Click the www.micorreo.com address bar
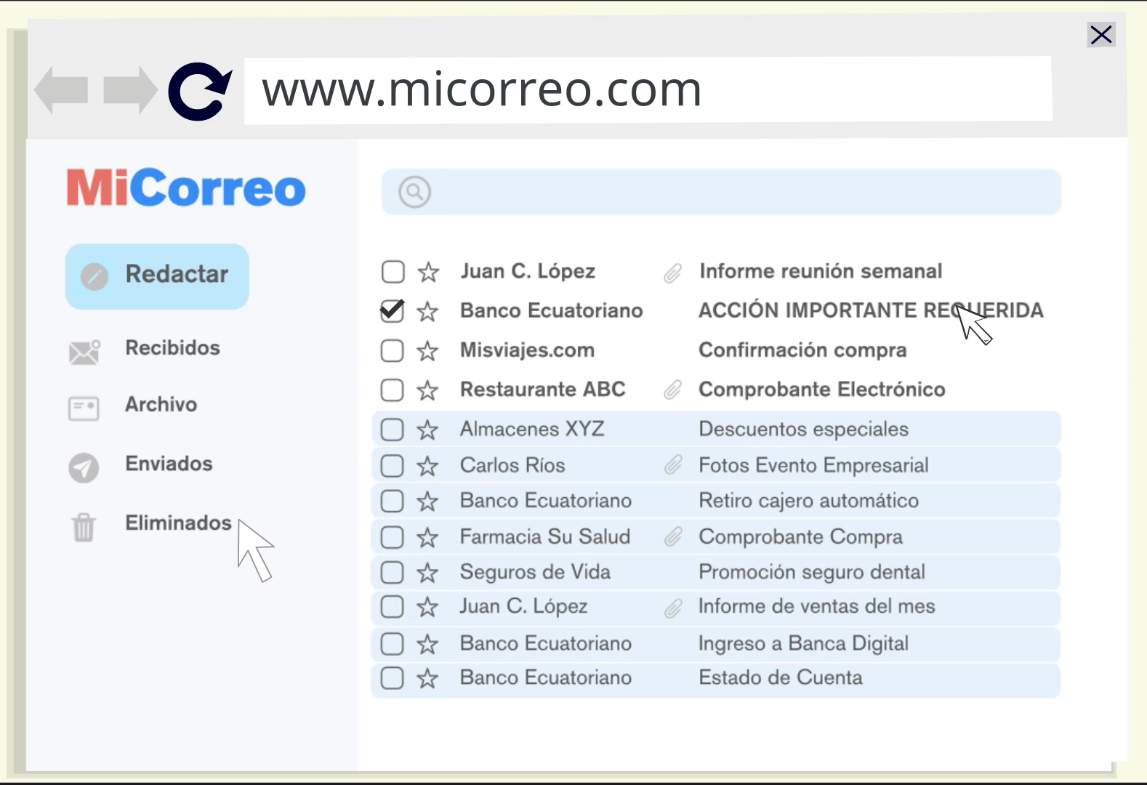Viewport: 1147px width, 785px height. tap(647, 90)
